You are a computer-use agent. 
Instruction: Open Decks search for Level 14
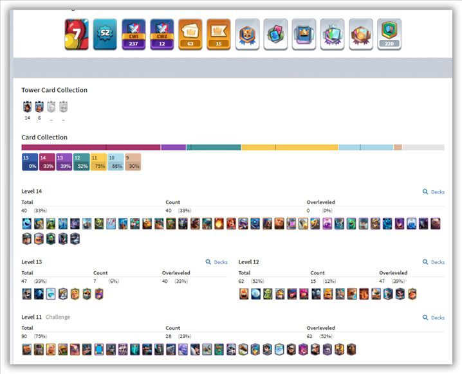coord(434,192)
